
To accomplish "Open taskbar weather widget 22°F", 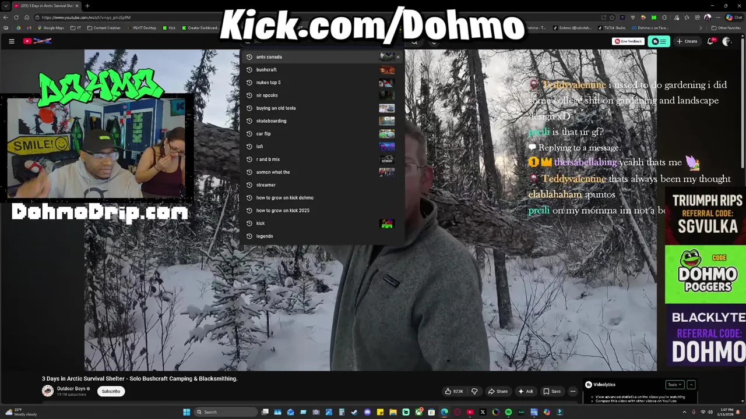I will 21,412.
